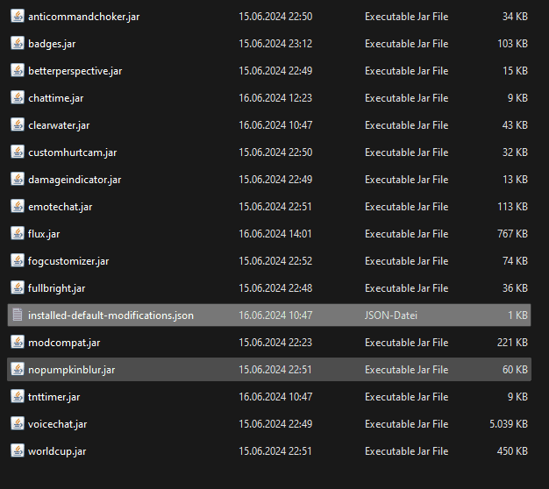Click the JSON document icon for installed-default-modifications
This screenshot has width=549, height=489.
[18, 315]
